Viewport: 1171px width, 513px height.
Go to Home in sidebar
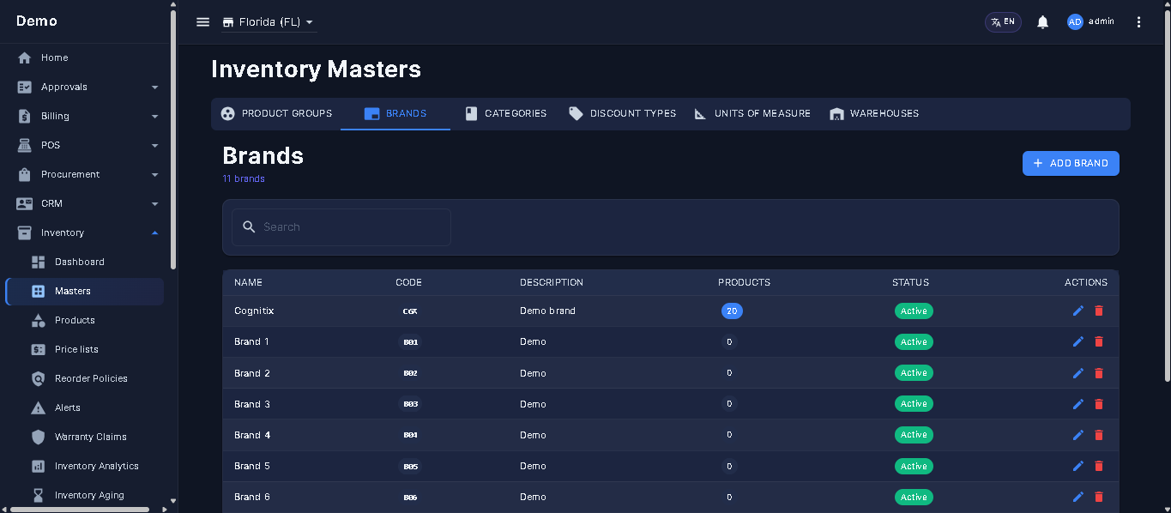84,57
